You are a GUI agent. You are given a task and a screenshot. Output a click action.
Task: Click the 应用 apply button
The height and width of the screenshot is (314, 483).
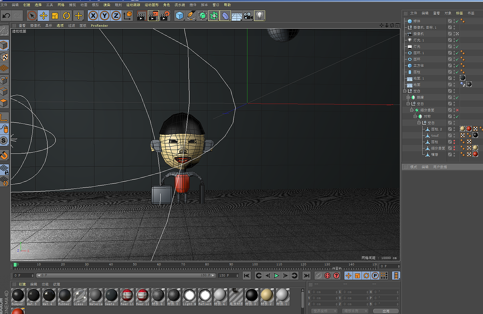tap(386, 311)
